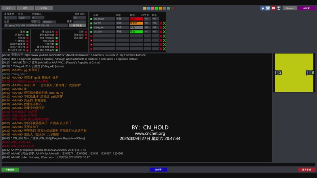
Task: Open the Twitter icon link
Action: [268, 8]
